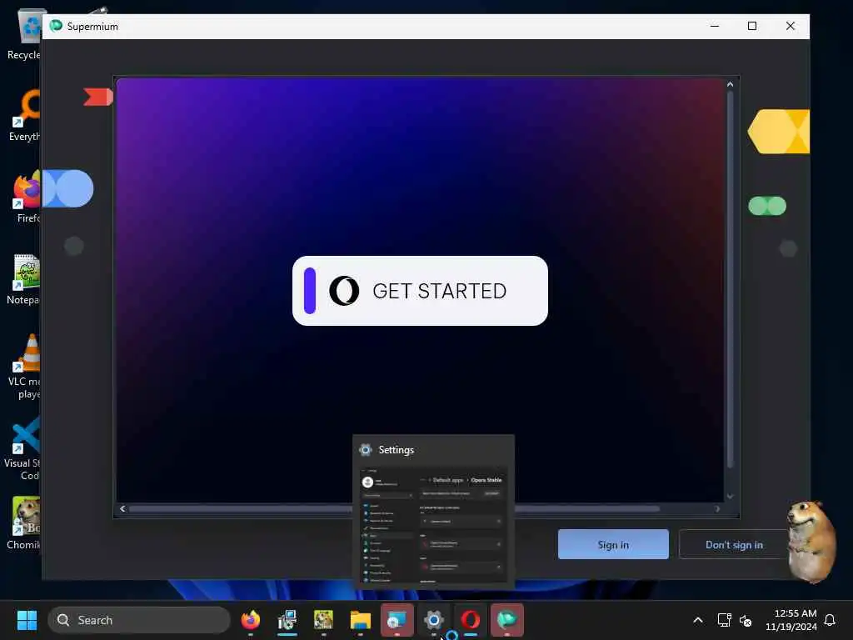Click the left arrow of the horizontal scrollbar

[122, 509]
